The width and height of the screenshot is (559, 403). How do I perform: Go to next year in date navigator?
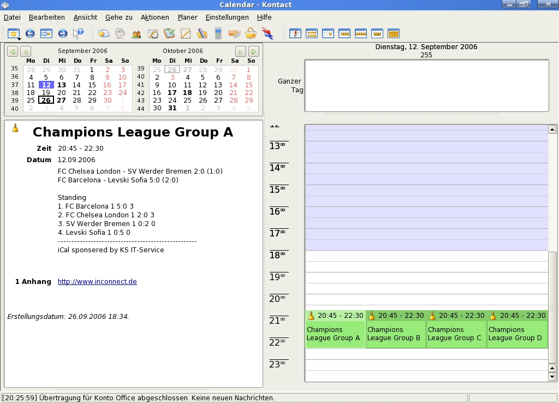(x=253, y=51)
